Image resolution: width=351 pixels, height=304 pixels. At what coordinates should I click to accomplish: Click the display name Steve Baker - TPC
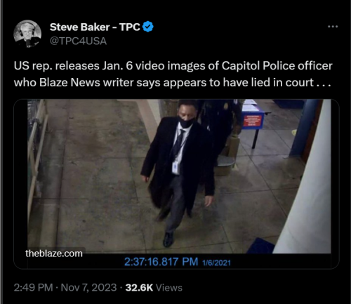pos(95,27)
